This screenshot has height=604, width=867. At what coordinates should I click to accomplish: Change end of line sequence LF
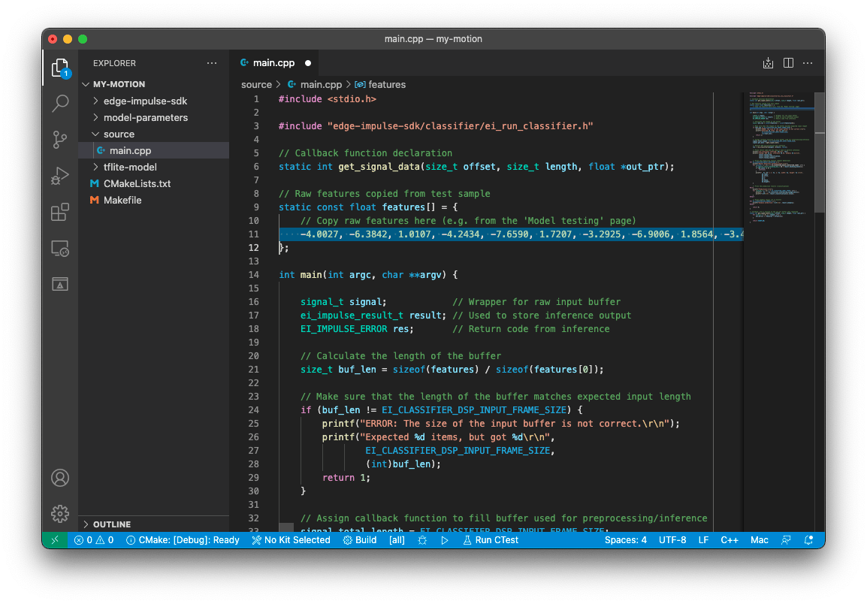[x=703, y=540]
